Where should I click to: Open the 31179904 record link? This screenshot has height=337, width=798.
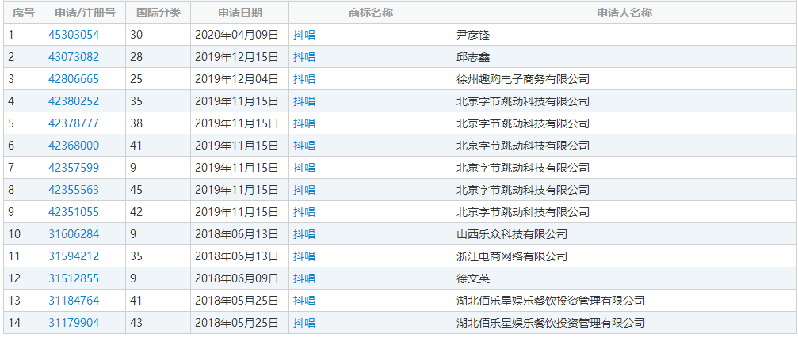click(x=74, y=323)
